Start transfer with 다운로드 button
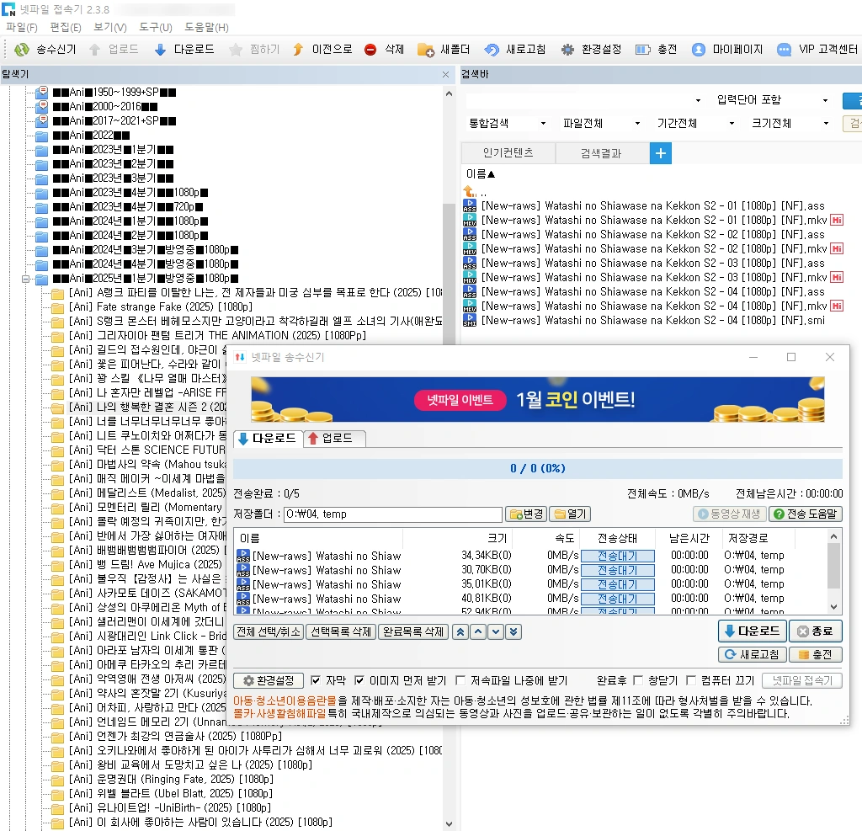862x831 pixels. 753,631
